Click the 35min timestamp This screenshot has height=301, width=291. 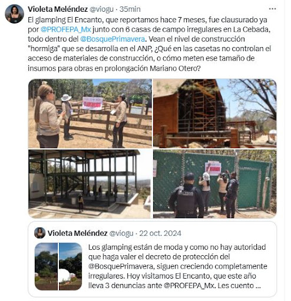coord(130,9)
